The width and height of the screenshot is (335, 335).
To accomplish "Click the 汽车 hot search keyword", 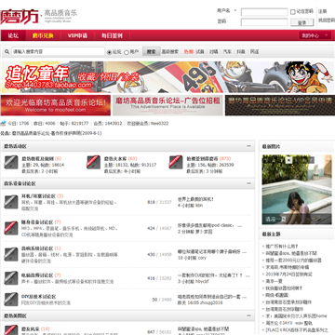I will point(228,52).
